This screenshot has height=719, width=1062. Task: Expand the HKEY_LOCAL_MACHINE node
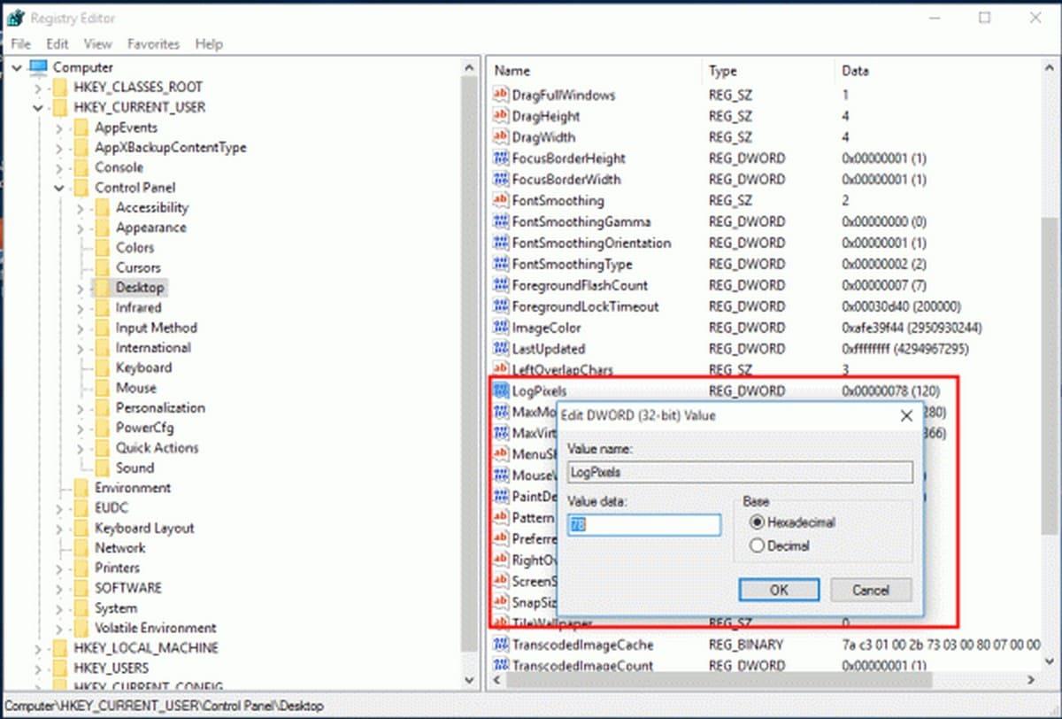click(x=37, y=648)
